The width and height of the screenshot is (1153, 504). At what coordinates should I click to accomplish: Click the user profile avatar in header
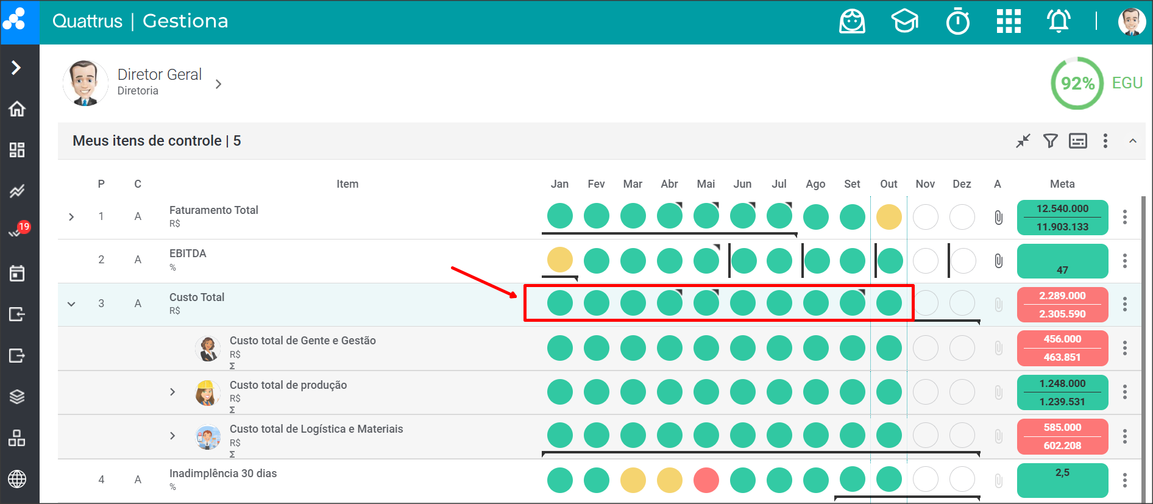pyautogui.click(x=1132, y=22)
